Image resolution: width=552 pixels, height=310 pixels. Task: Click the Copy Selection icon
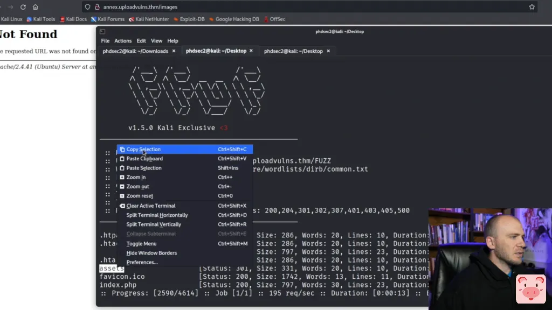pyautogui.click(x=122, y=150)
